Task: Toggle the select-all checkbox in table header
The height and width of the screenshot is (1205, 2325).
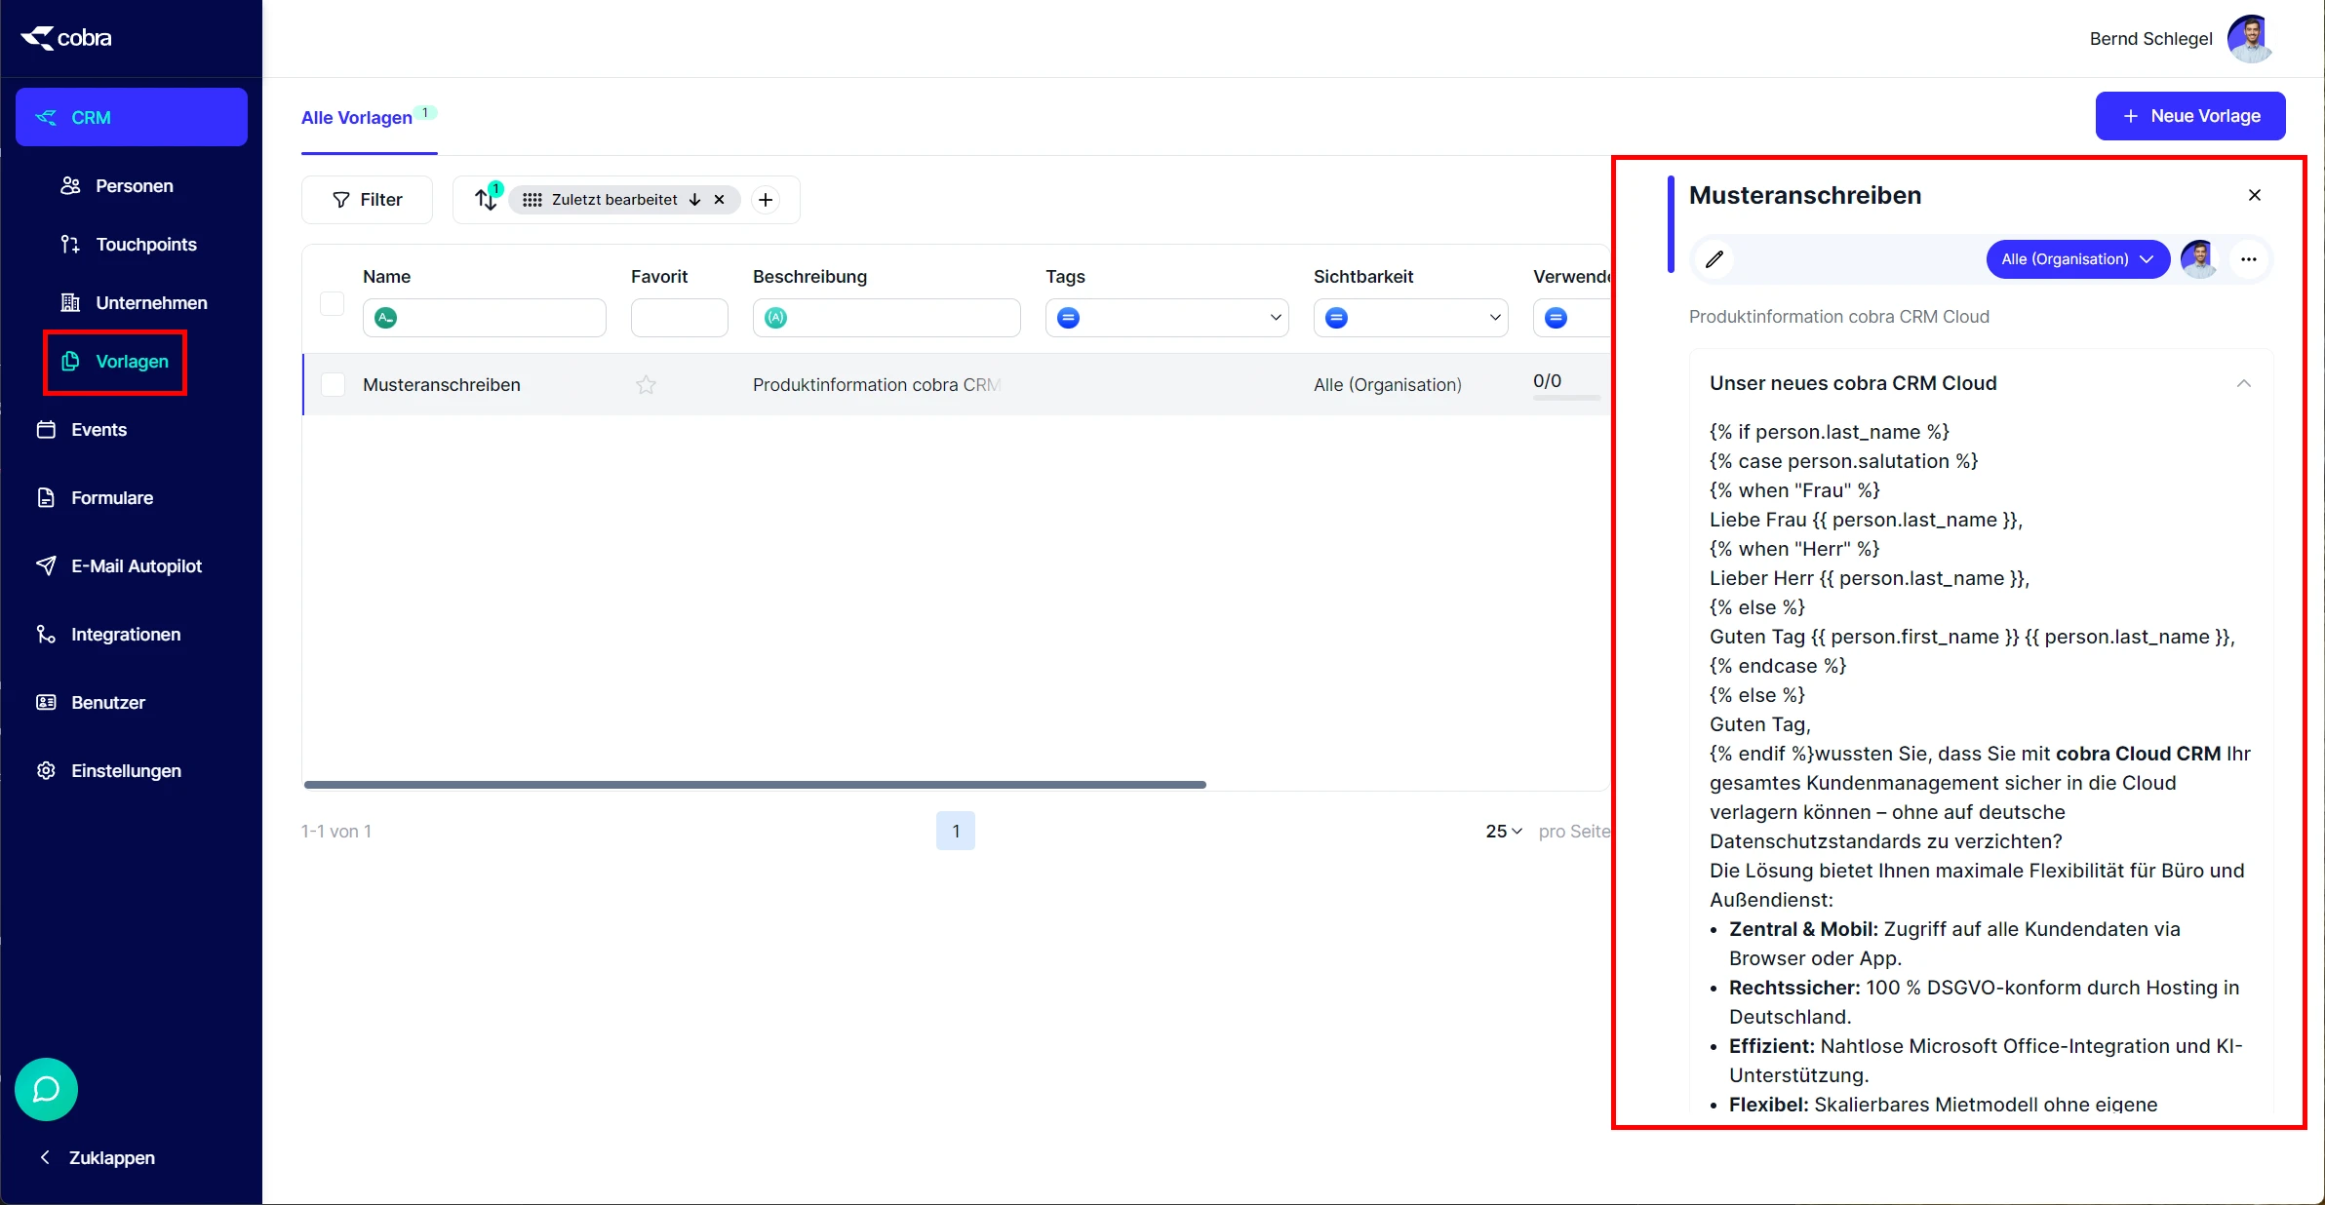Action: 333,304
